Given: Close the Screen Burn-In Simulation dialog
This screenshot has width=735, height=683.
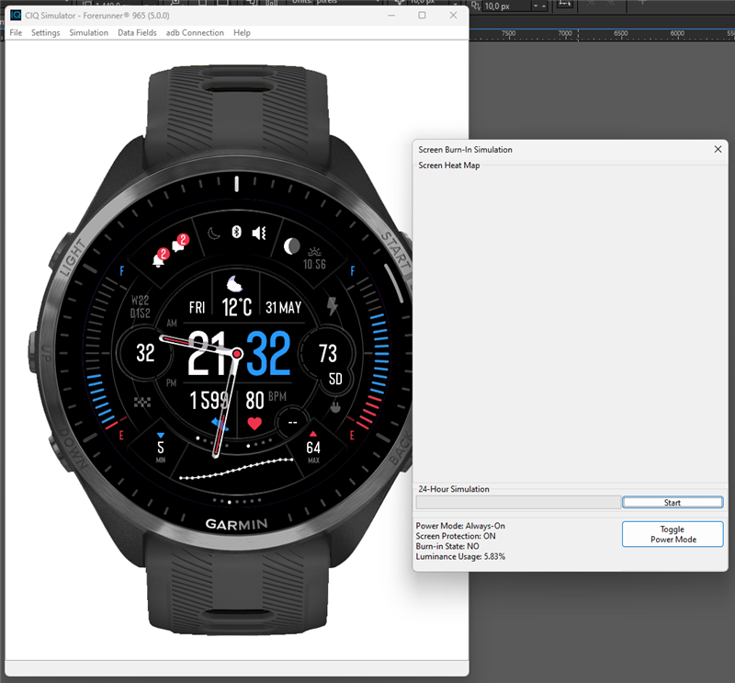Looking at the screenshot, I should [718, 149].
